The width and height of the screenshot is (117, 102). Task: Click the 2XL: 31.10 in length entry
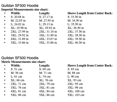48,32
